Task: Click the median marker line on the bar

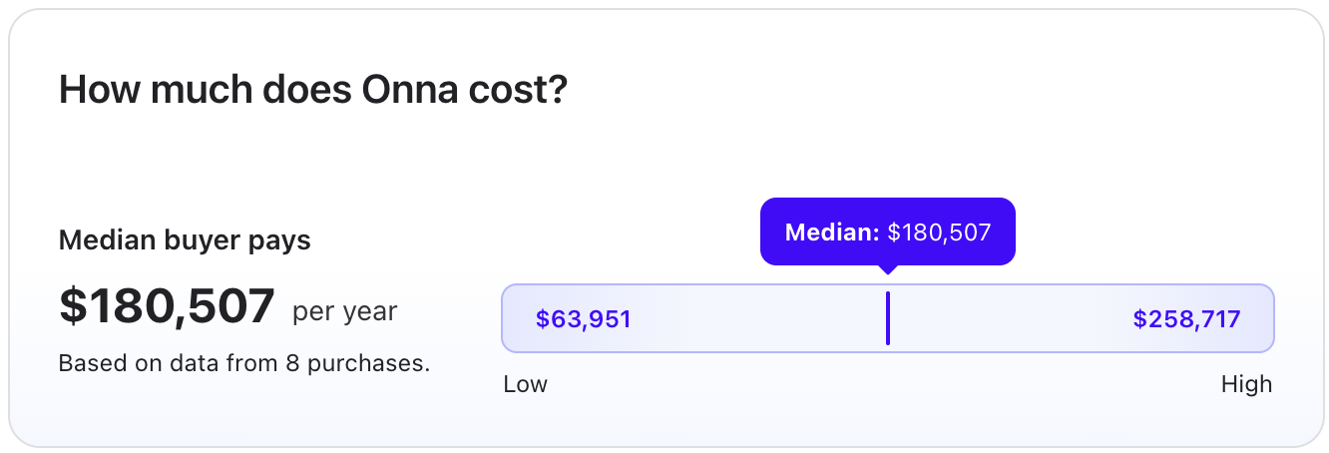Action: (x=887, y=318)
